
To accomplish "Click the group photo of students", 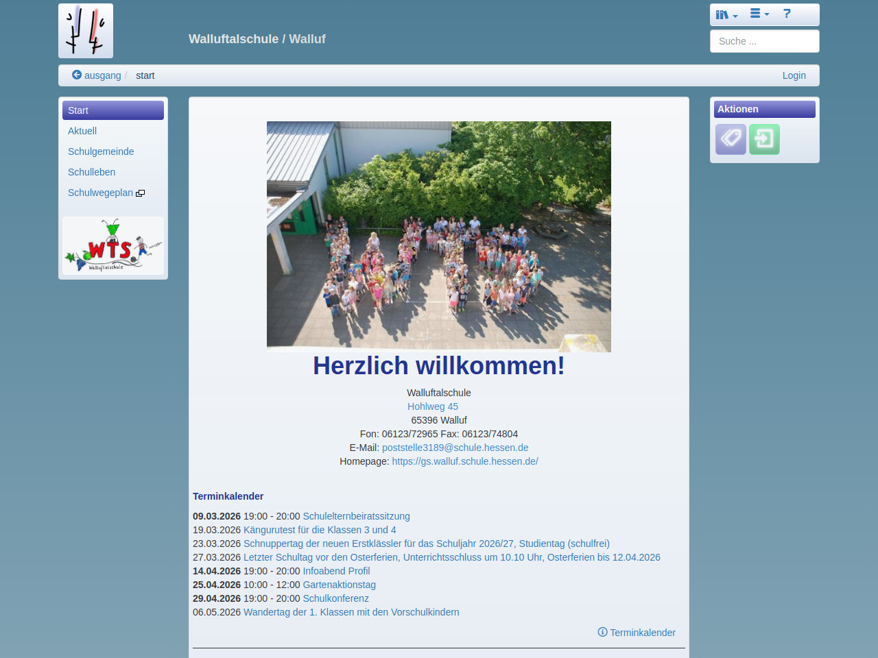I will point(439,236).
